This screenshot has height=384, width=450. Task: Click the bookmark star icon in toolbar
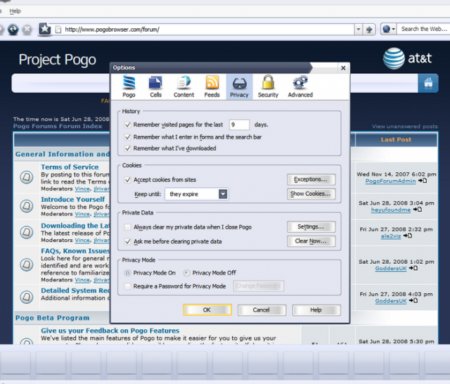tap(45, 29)
